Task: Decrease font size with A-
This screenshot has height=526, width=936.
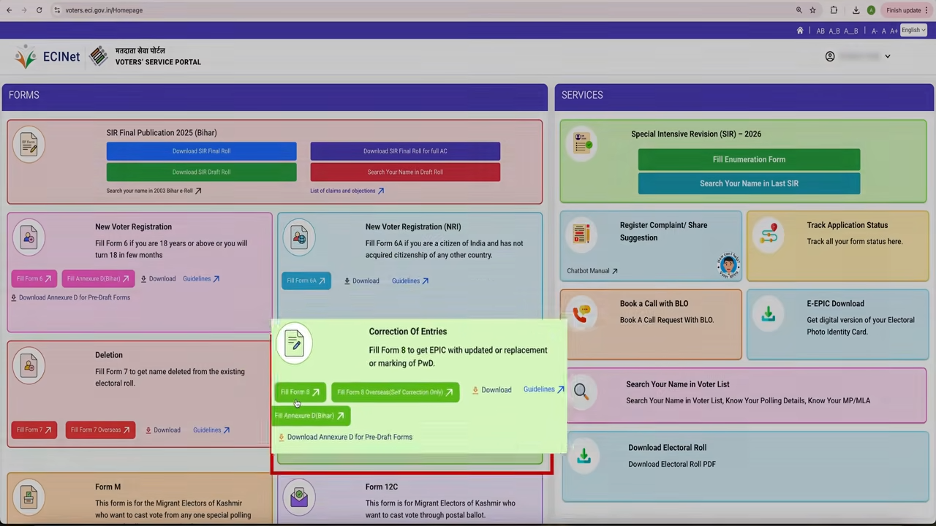Action: (x=875, y=31)
